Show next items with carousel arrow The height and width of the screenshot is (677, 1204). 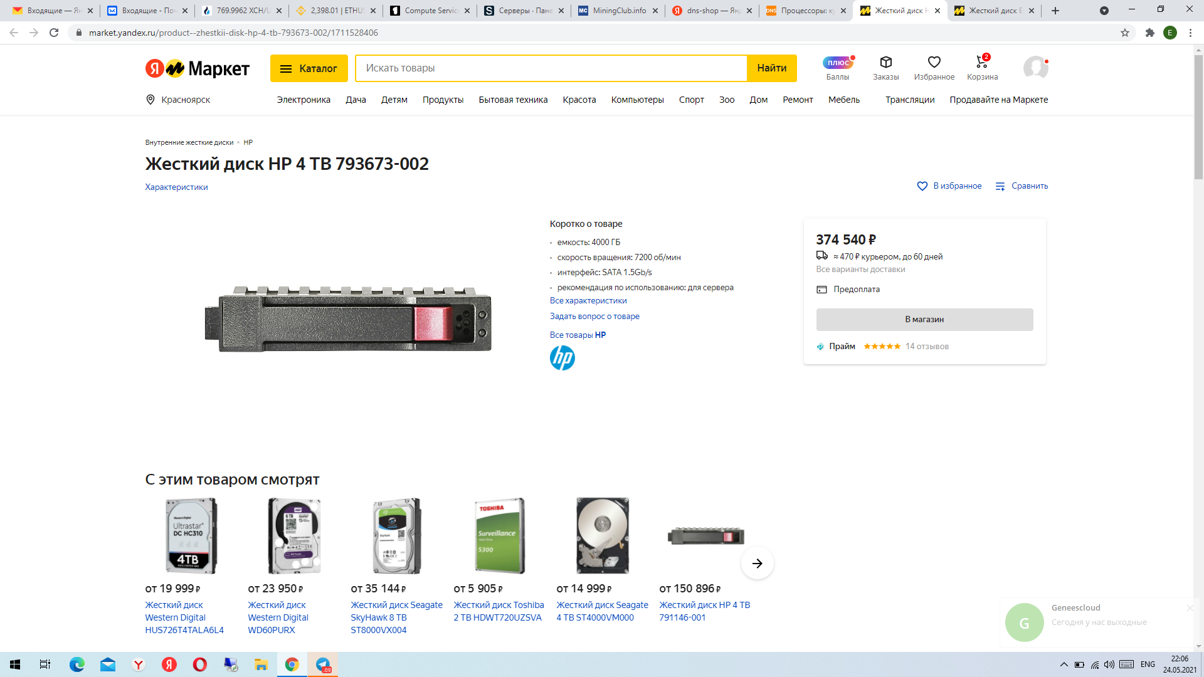click(757, 563)
